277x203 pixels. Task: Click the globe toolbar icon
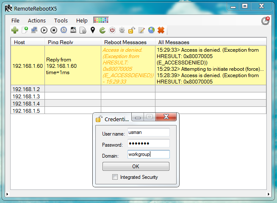pos(151,30)
